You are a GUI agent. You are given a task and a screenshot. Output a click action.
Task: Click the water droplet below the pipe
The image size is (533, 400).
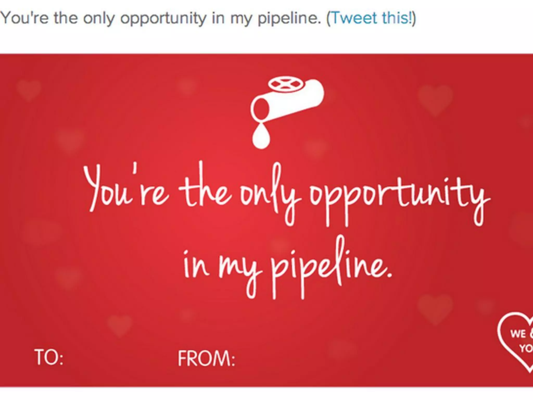261,137
